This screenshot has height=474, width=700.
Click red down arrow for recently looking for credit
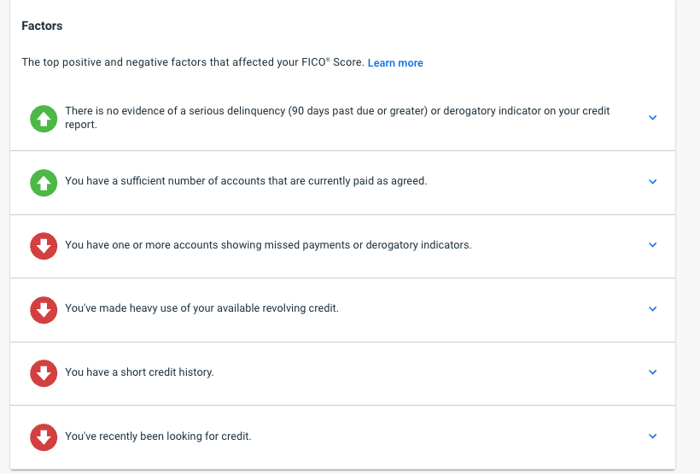pyautogui.click(x=44, y=437)
